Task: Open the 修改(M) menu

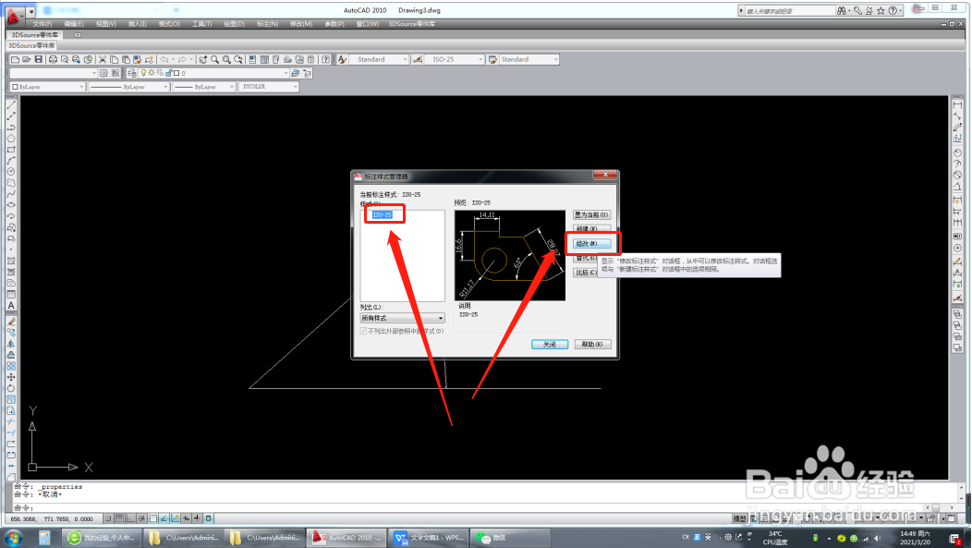Action: [x=301, y=24]
